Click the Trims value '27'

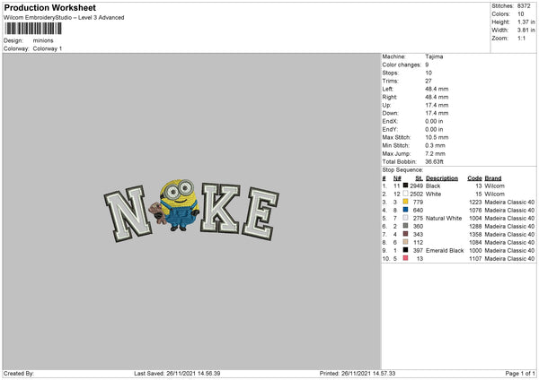point(429,81)
